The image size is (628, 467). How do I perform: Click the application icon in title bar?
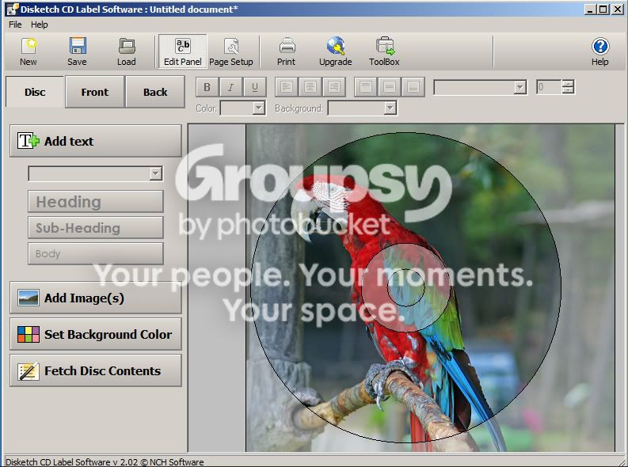pyautogui.click(x=13, y=9)
